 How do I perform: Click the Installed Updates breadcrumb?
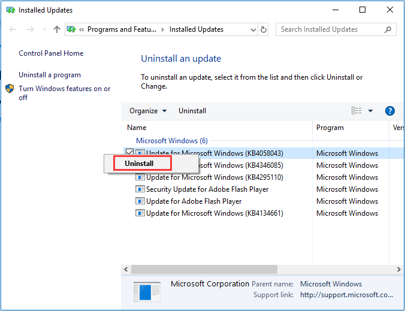click(197, 29)
